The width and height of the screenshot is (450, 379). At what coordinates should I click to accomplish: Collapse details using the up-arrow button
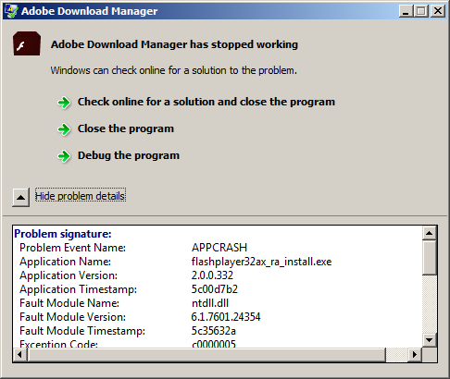click(x=20, y=197)
